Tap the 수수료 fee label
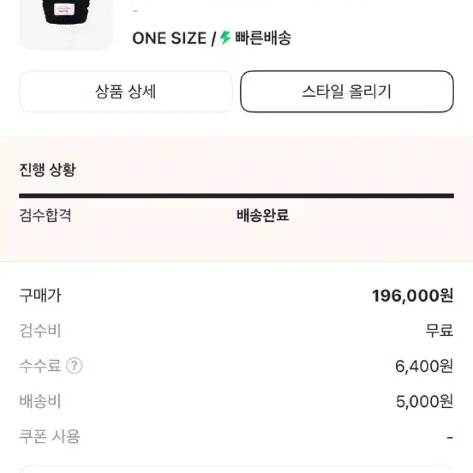 click(40, 366)
